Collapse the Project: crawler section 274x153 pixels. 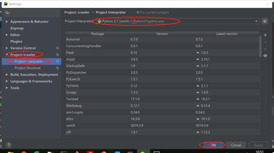click(x=7, y=55)
